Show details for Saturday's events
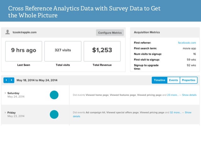The image size is (201, 151). tap(189, 95)
